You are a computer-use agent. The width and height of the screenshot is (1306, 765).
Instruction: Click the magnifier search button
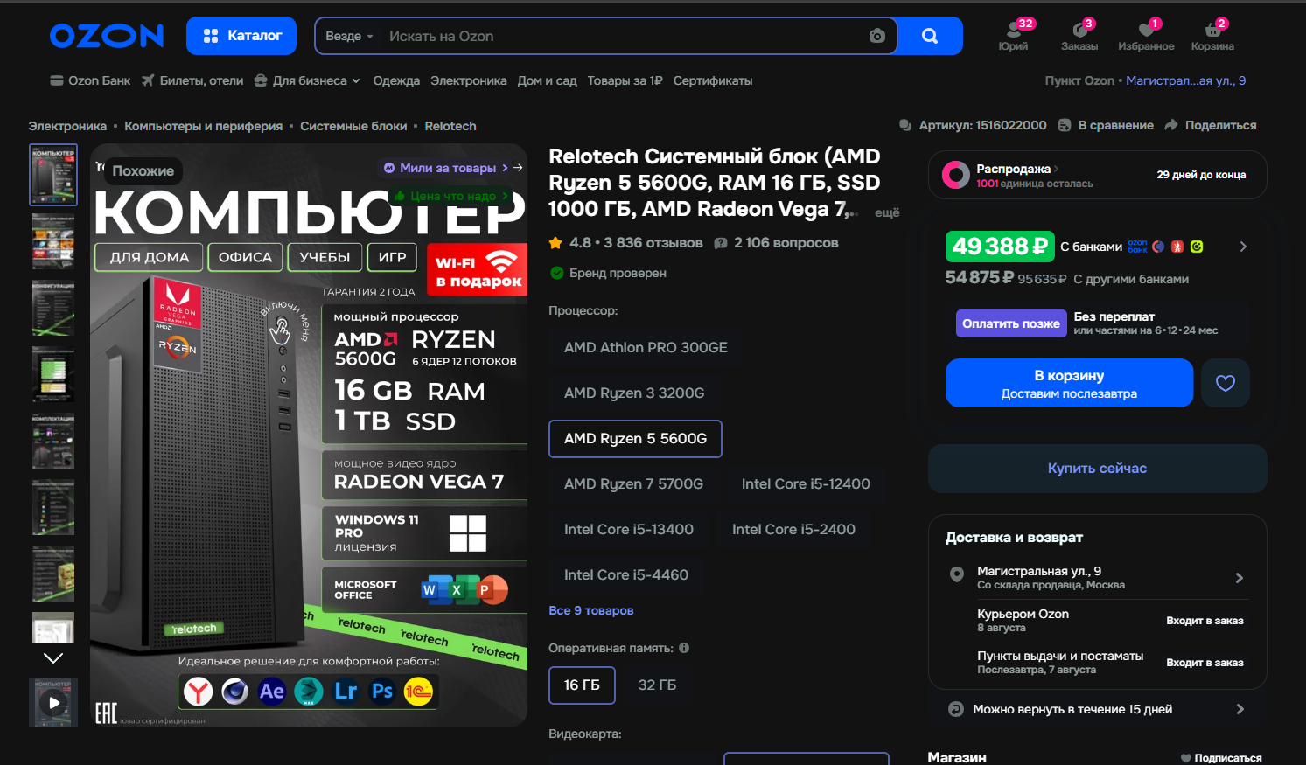point(930,36)
